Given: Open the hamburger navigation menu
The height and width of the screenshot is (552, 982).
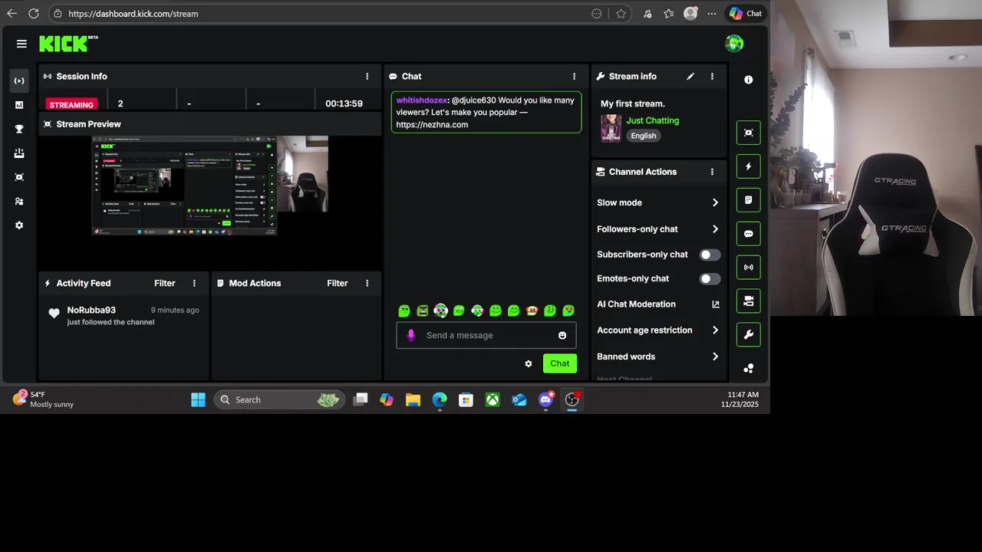Looking at the screenshot, I should (21, 44).
